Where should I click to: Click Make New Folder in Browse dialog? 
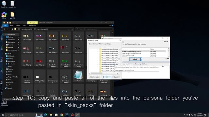coord(94,77)
